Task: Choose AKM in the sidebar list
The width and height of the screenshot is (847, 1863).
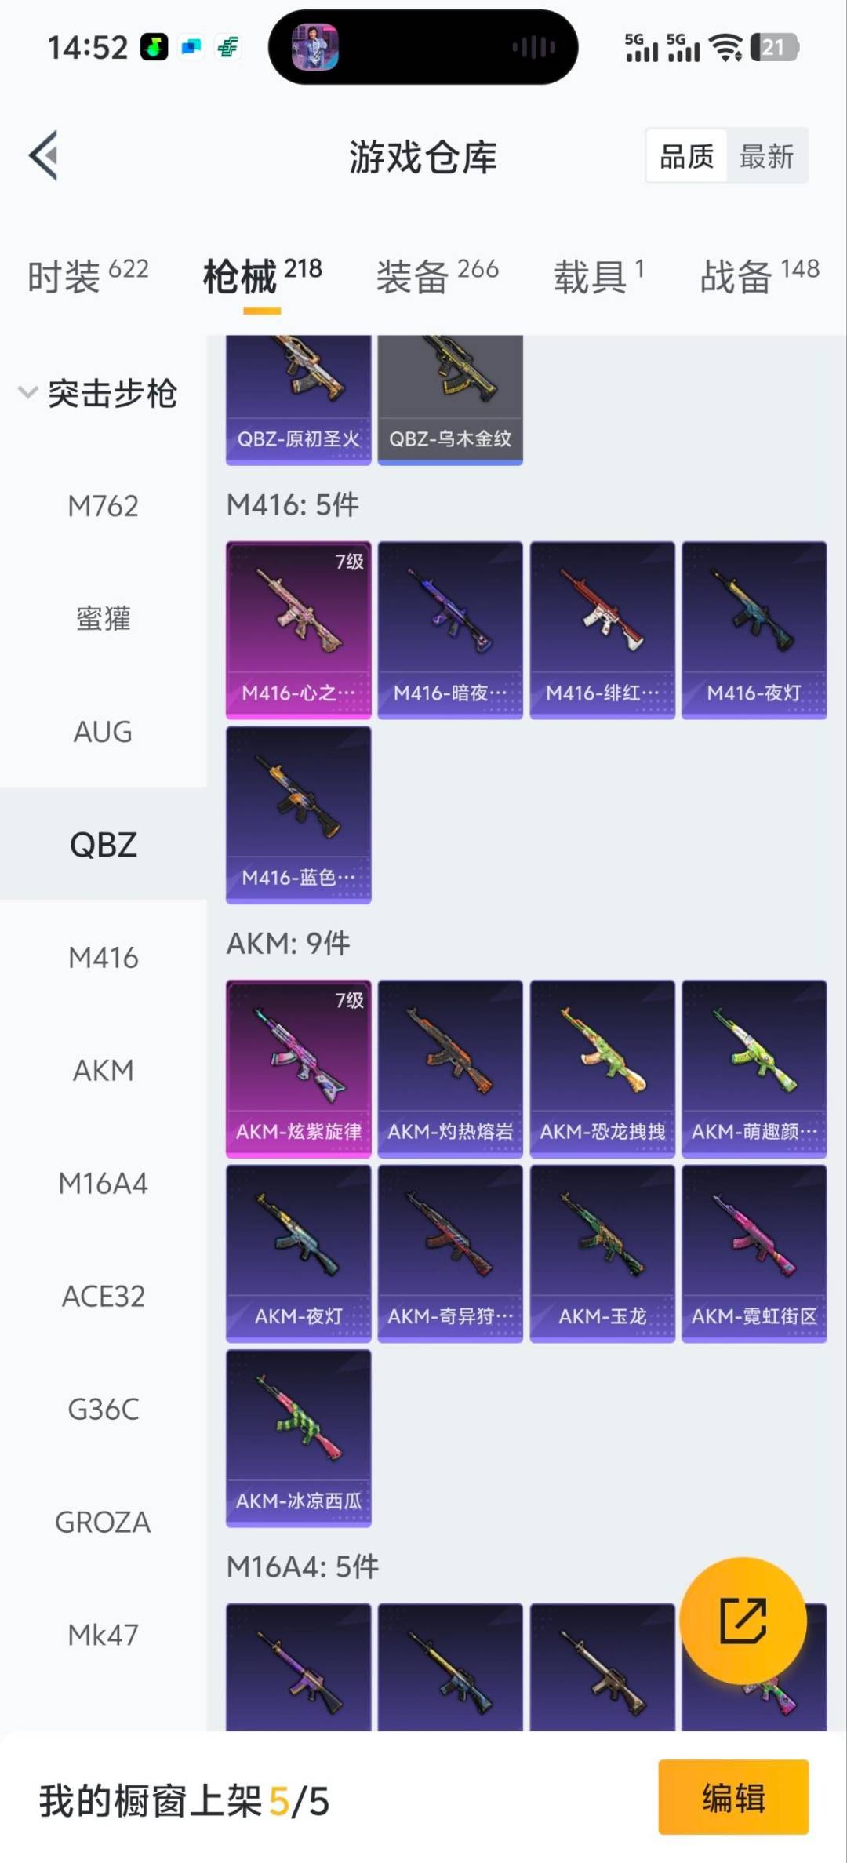Action: pos(104,1070)
